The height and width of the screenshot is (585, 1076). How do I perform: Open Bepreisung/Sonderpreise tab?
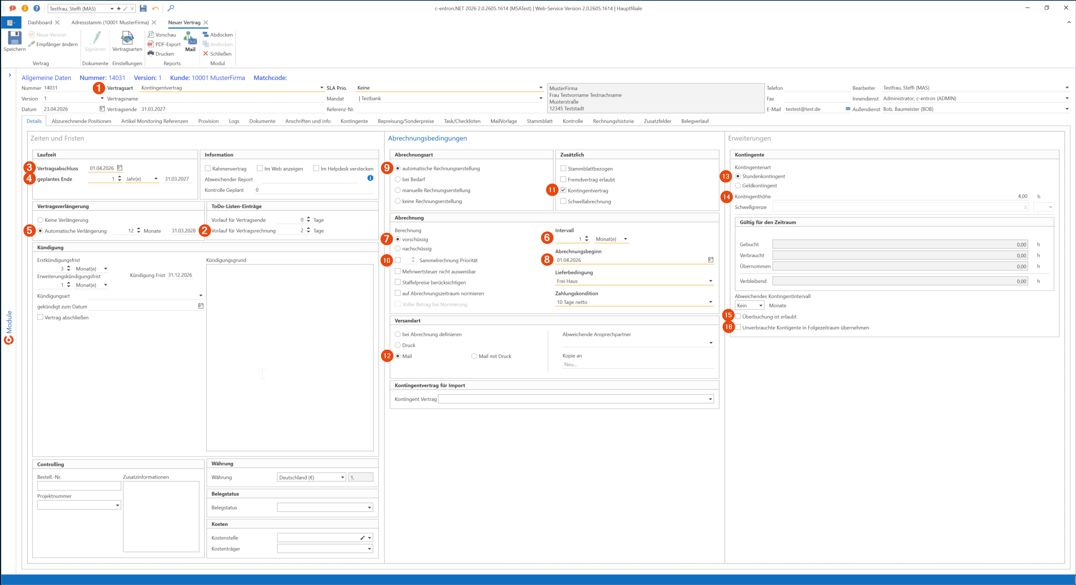pos(406,121)
